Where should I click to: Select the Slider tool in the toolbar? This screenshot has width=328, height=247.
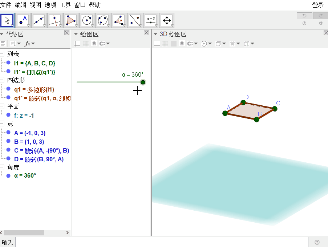click(x=151, y=20)
